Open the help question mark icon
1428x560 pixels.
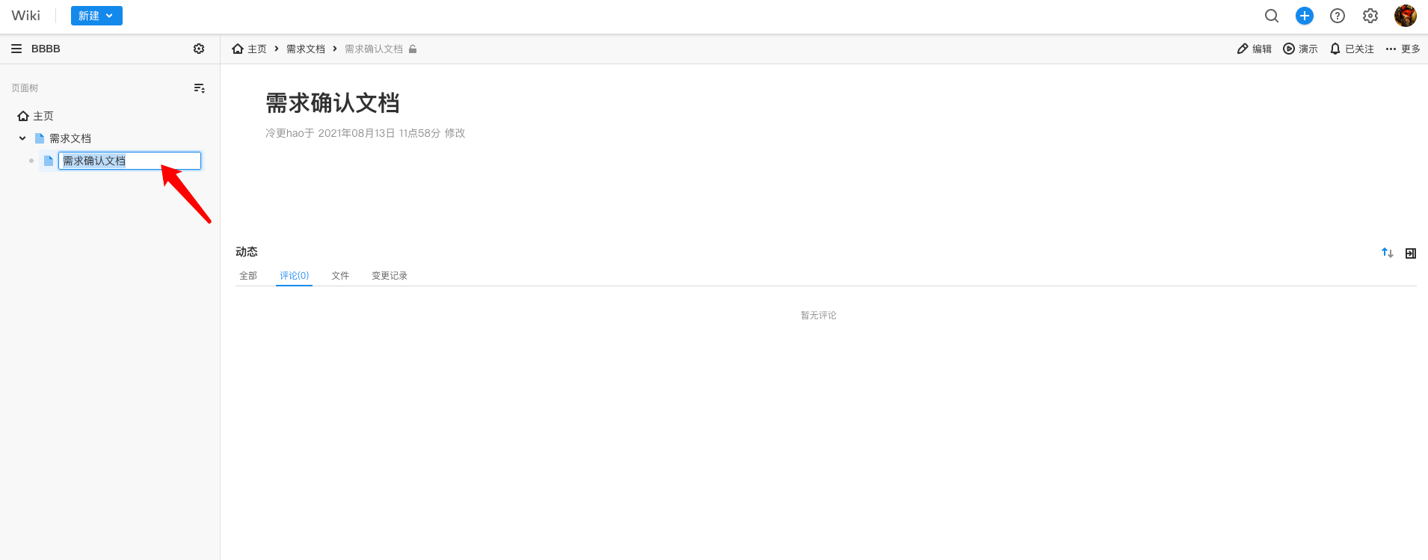click(x=1337, y=16)
